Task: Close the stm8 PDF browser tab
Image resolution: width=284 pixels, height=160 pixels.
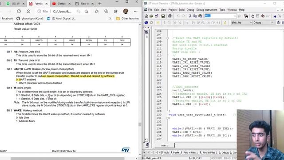Action: (47, 4)
